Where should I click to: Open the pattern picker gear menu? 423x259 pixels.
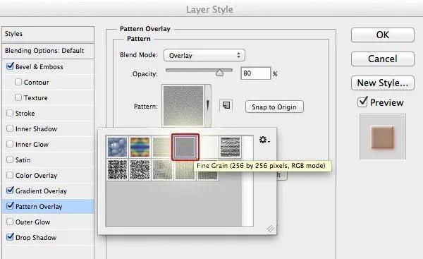(264, 140)
